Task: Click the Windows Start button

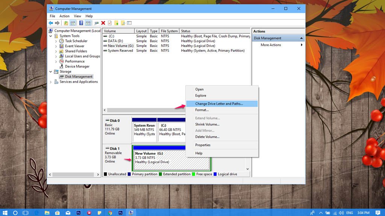Action: (x=5, y=213)
